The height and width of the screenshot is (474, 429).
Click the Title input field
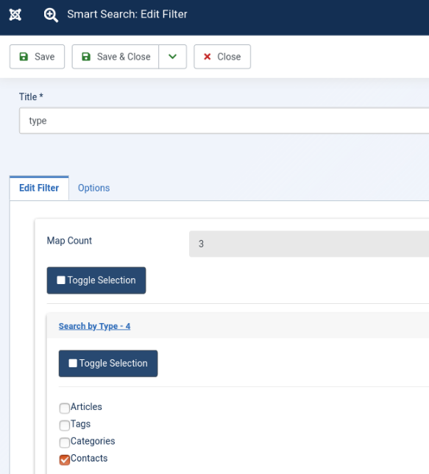coord(224,121)
